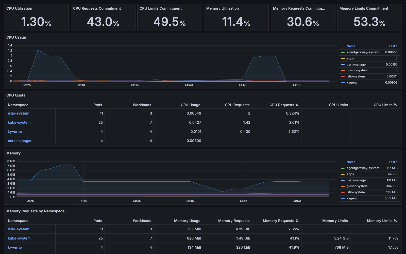This screenshot has width=406, height=254.
Task: Sort memory table by Memory Usage column
Action: [187, 221]
